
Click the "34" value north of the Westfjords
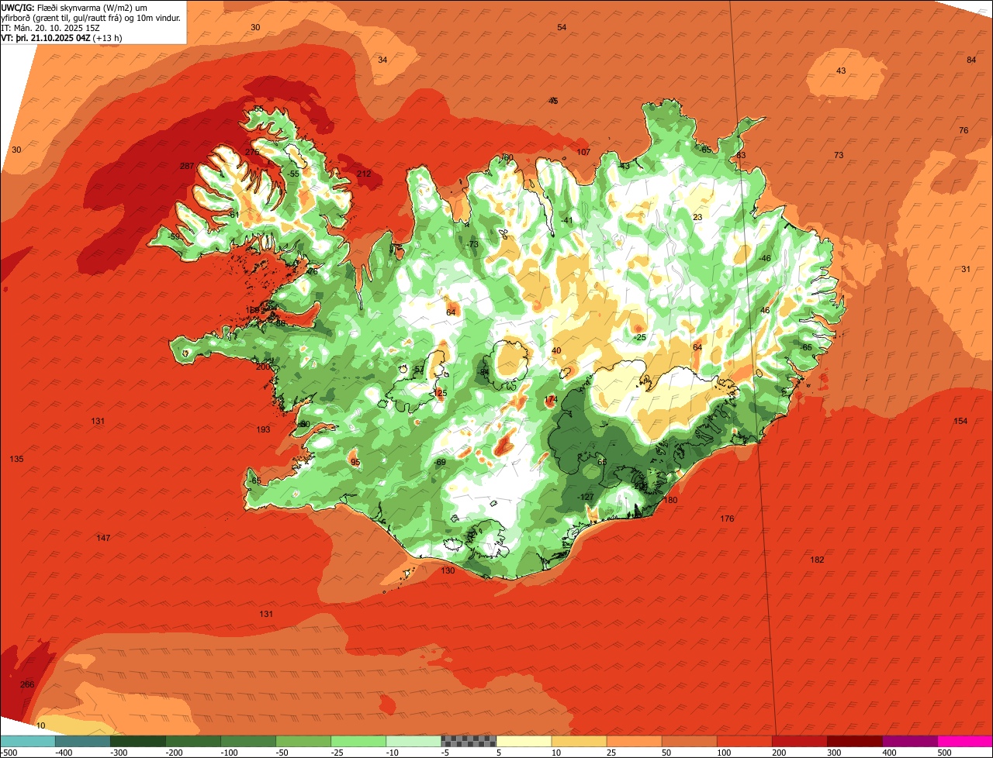tap(382, 60)
